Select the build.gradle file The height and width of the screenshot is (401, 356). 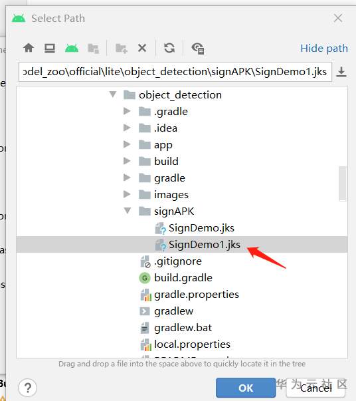point(182,278)
